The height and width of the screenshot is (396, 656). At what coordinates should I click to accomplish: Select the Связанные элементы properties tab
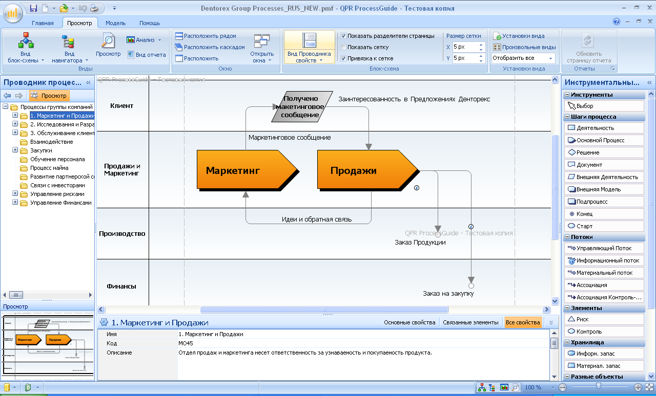tap(470, 322)
